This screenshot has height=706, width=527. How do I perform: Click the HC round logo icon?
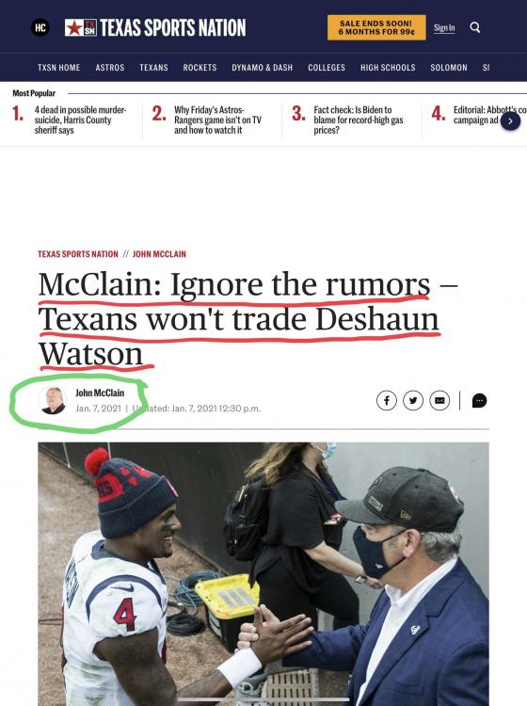[x=40, y=27]
